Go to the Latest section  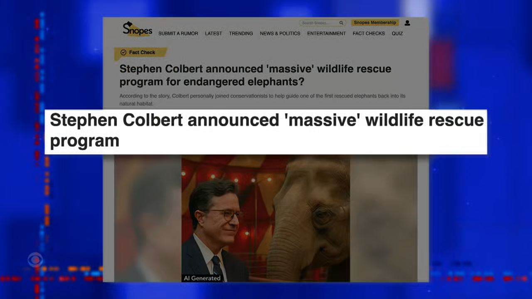pyautogui.click(x=213, y=34)
